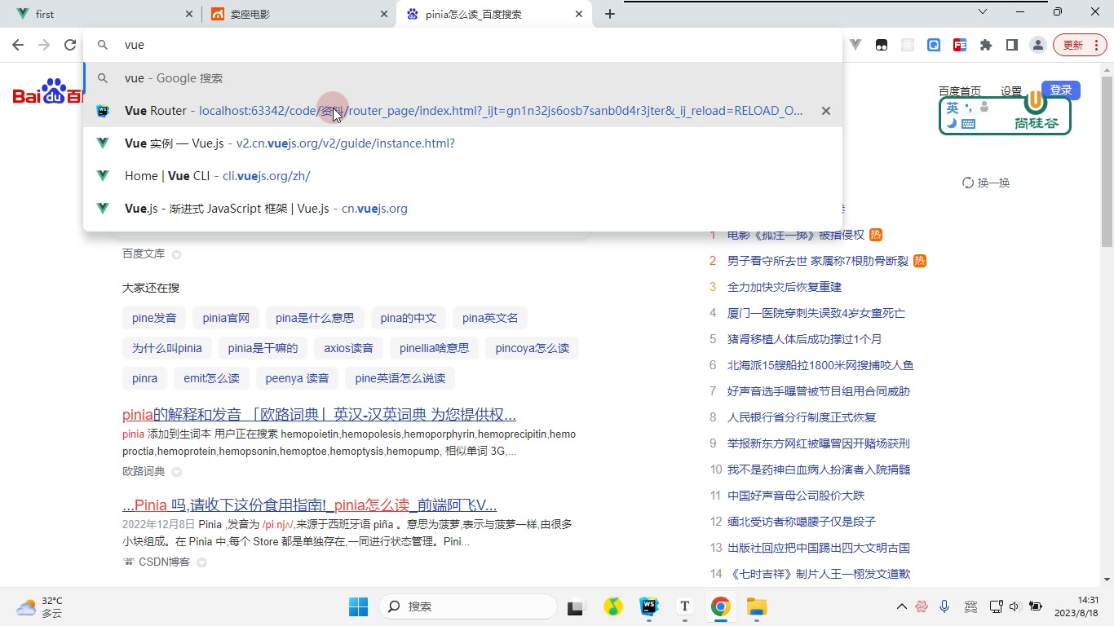Click the blue 登录 button
The height and width of the screenshot is (626, 1114).
click(x=1061, y=90)
